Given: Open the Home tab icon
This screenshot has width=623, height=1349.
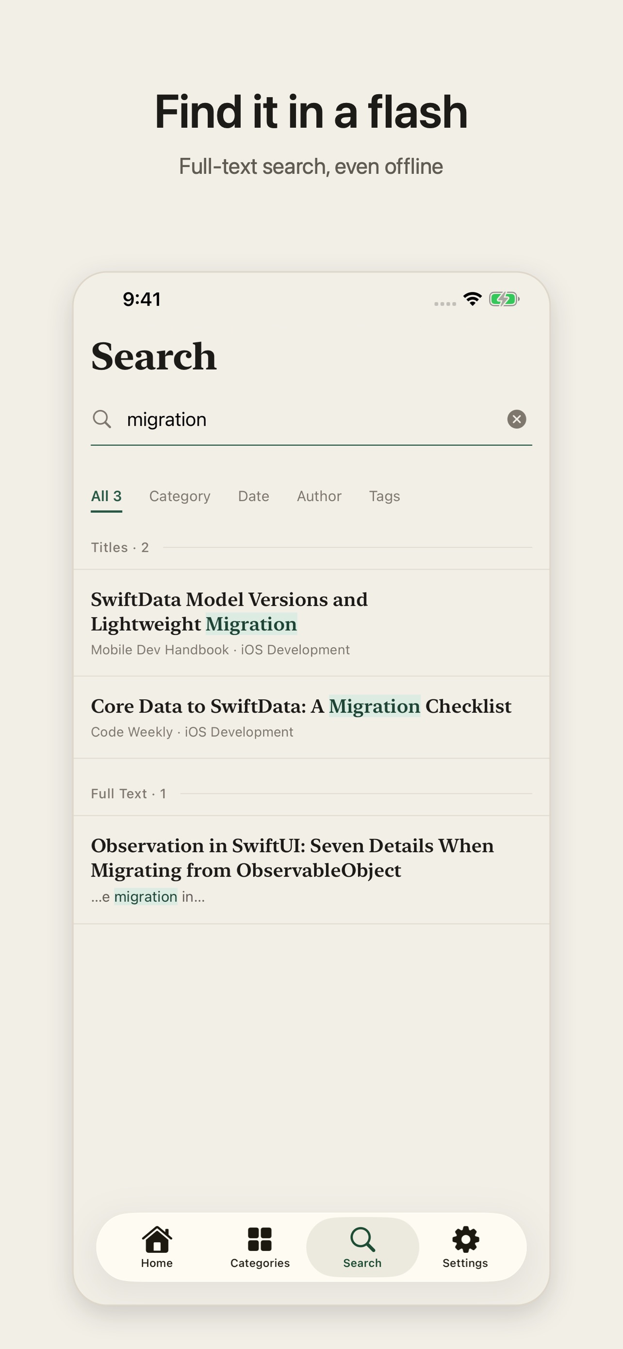Looking at the screenshot, I should [x=157, y=1239].
